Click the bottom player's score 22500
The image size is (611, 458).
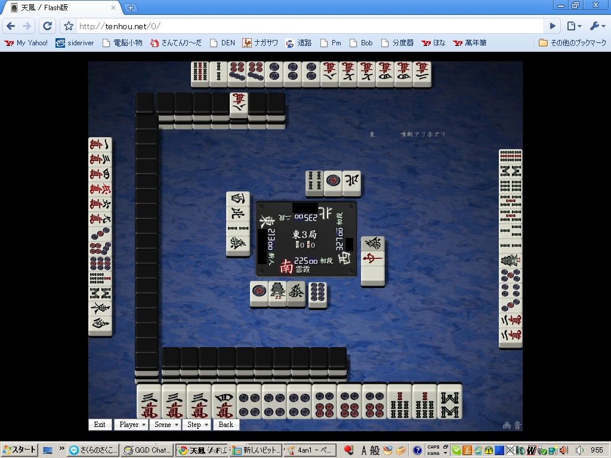(x=306, y=261)
